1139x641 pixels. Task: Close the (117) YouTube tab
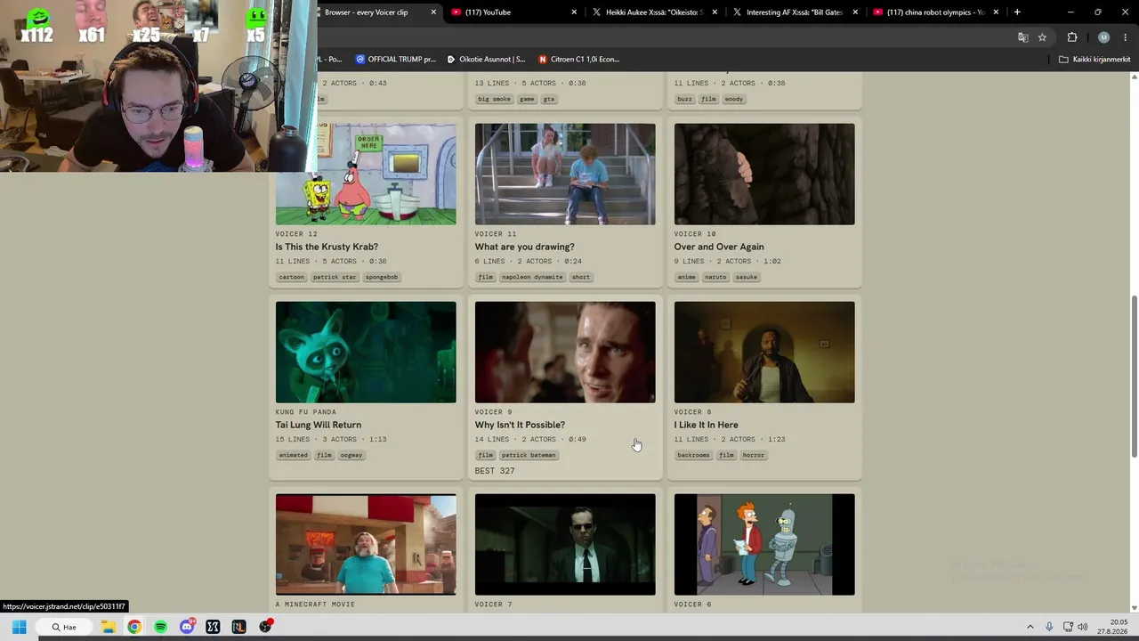pos(574,12)
